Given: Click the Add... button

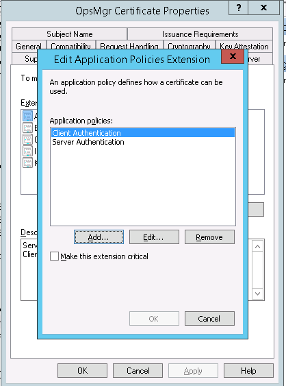Looking at the screenshot, I should pos(99,237).
